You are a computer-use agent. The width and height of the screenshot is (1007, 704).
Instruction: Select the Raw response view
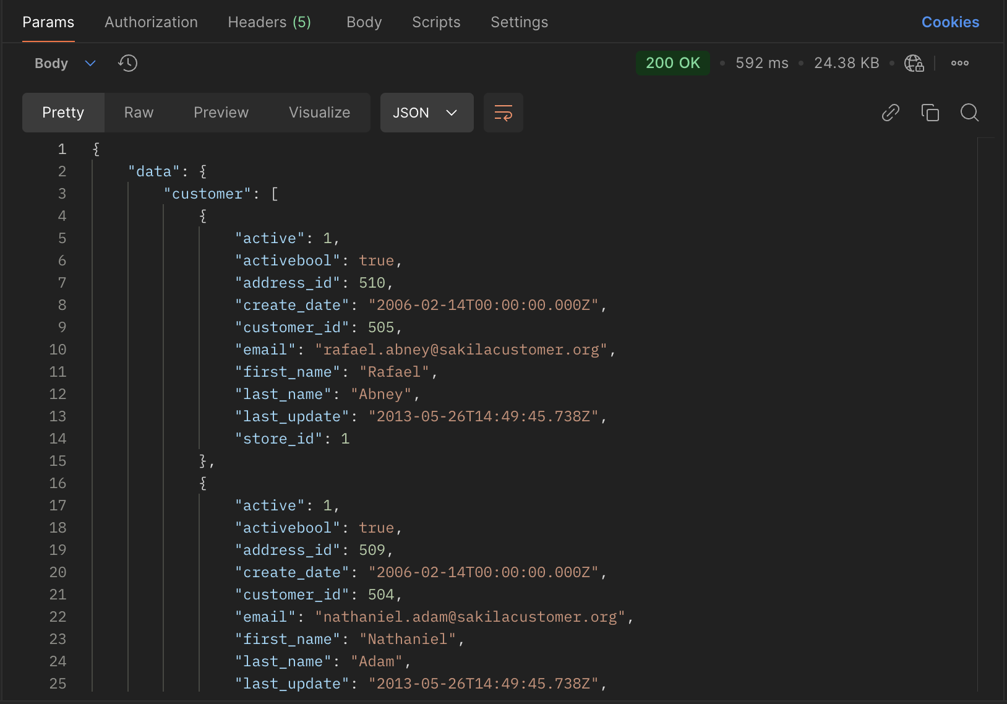pos(139,113)
